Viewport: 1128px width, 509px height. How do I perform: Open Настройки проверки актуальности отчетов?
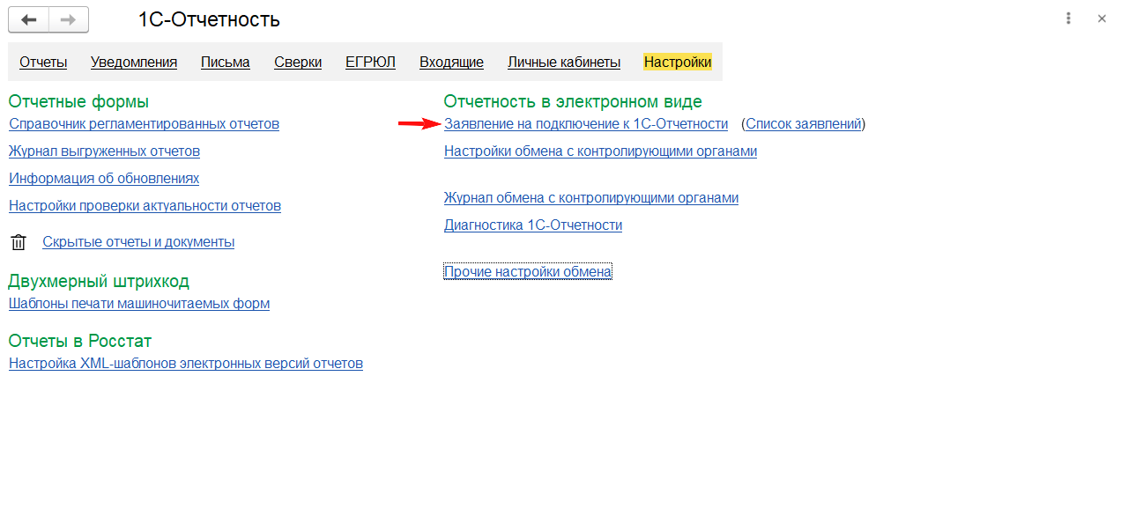click(x=145, y=206)
